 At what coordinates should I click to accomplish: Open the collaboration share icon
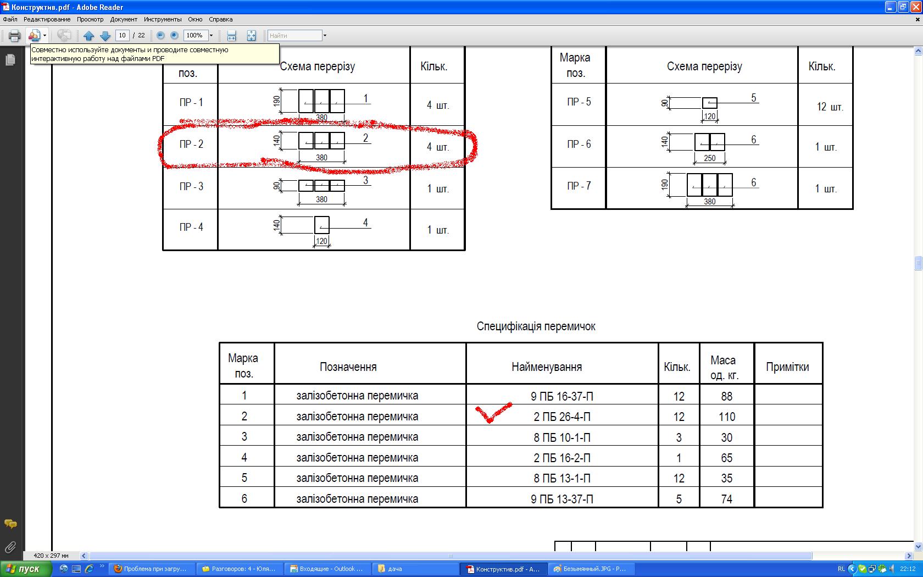tap(34, 36)
